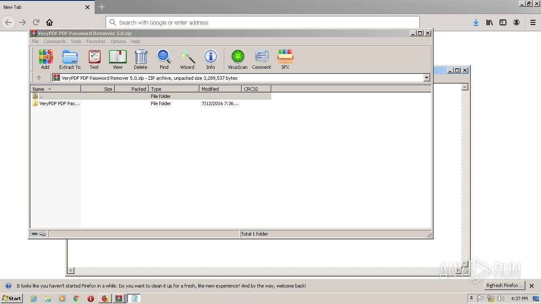Image resolution: width=541 pixels, height=304 pixels.
Task: Create an SFX archive
Action: (x=285, y=59)
